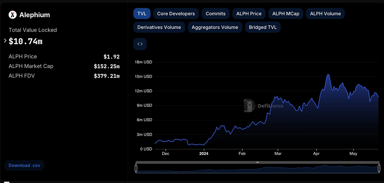Click the Feb x-axis label
Screen dimensions: 384x183
(x=242, y=154)
